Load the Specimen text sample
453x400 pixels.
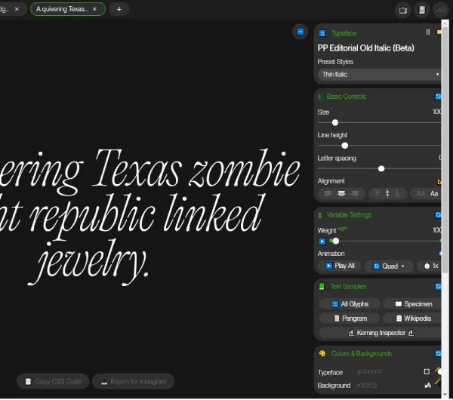(x=412, y=304)
